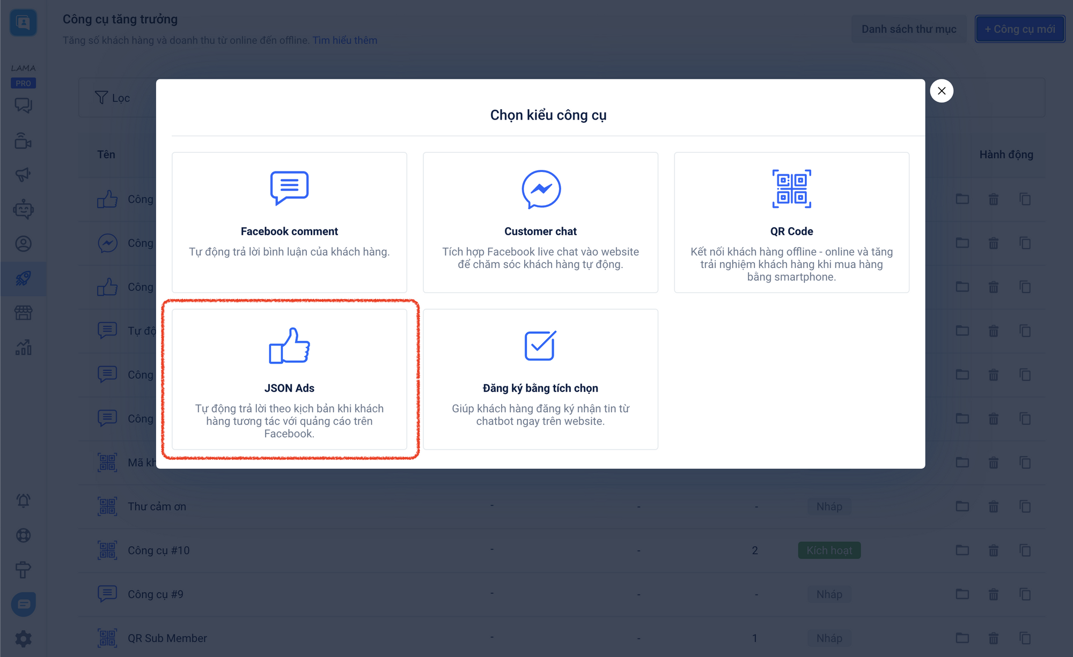This screenshot has width=1073, height=657.
Task: Choose Đăng ký bằng tích chọn option
Action: click(x=540, y=379)
